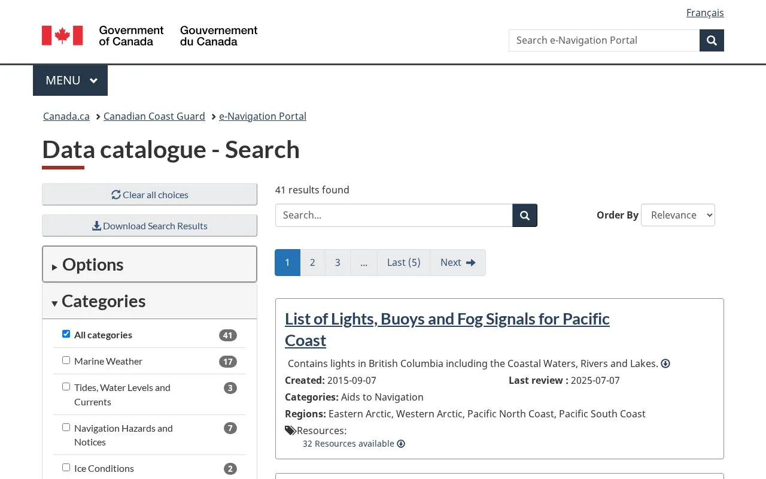
Task: Collapse the Categories panel
Action: tap(150, 301)
